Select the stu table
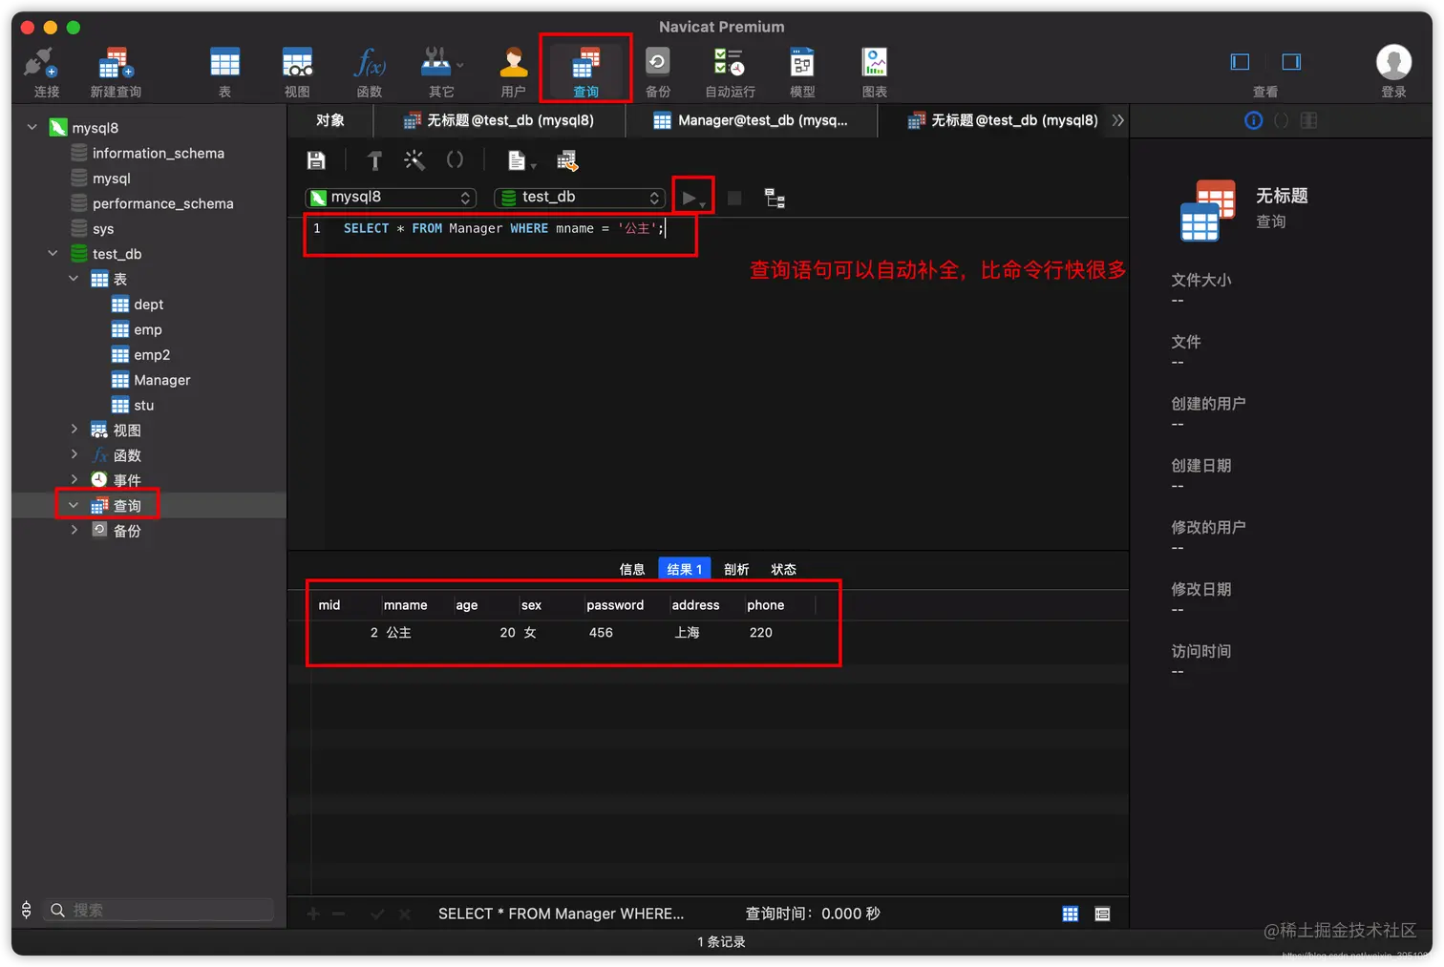 pos(143,405)
